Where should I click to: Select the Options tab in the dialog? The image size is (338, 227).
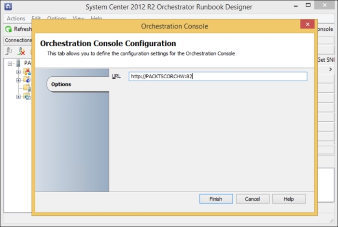pyautogui.click(x=78, y=85)
